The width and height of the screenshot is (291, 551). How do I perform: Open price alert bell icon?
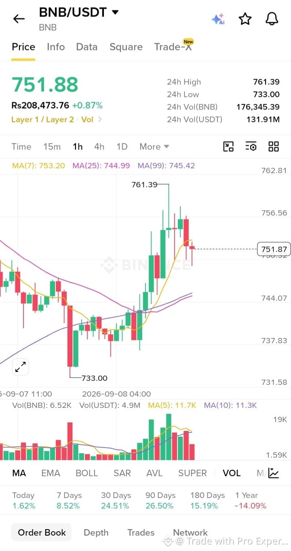pos(272,19)
